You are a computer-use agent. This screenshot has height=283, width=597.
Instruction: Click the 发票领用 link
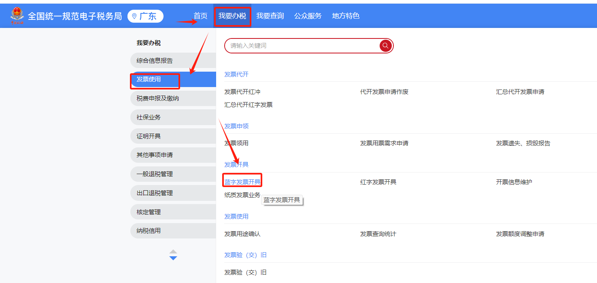(x=236, y=143)
